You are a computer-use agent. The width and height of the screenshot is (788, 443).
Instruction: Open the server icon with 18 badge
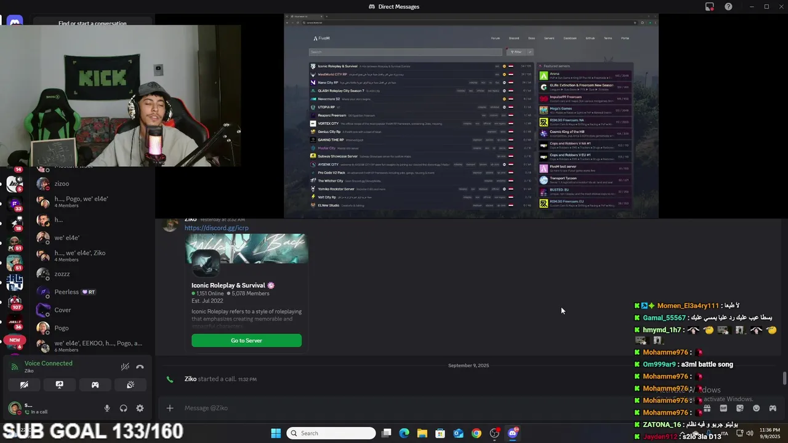point(15,223)
